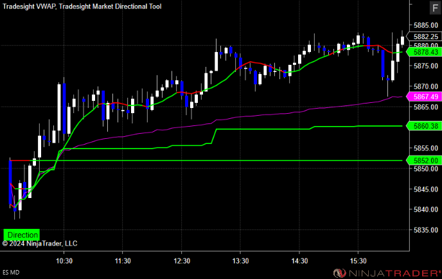Viewport: 442px width, 279px height.
Task: Click the 5850.00 price axis label
Action: coord(426,168)
